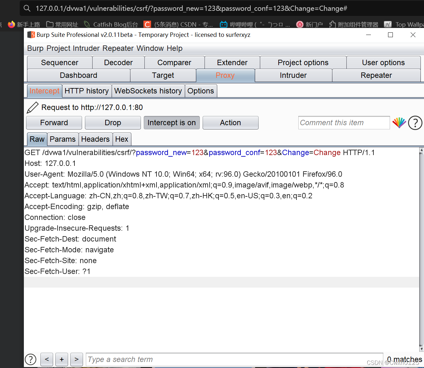424x368 pixels.
Task: Click the Comment this item field
Action: 344,123
